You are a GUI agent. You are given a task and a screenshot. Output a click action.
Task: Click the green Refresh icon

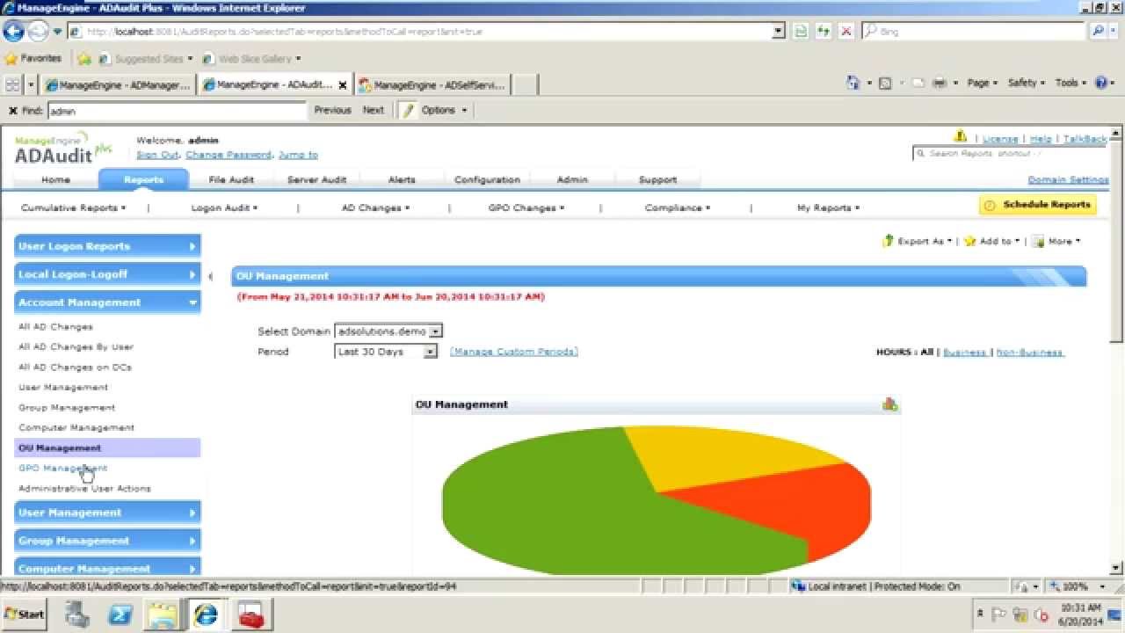824,32
